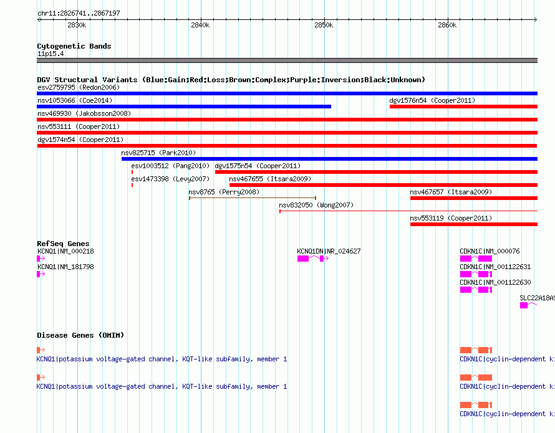Click the Cytogenetic Bands track title
Image resolution: width=555 pixels, height=433 pixels.
tap(74, 46)
